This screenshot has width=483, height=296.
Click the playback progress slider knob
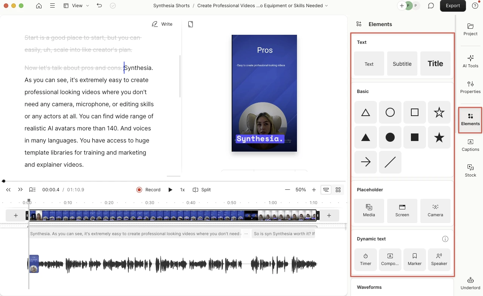(x=3, y=181)
